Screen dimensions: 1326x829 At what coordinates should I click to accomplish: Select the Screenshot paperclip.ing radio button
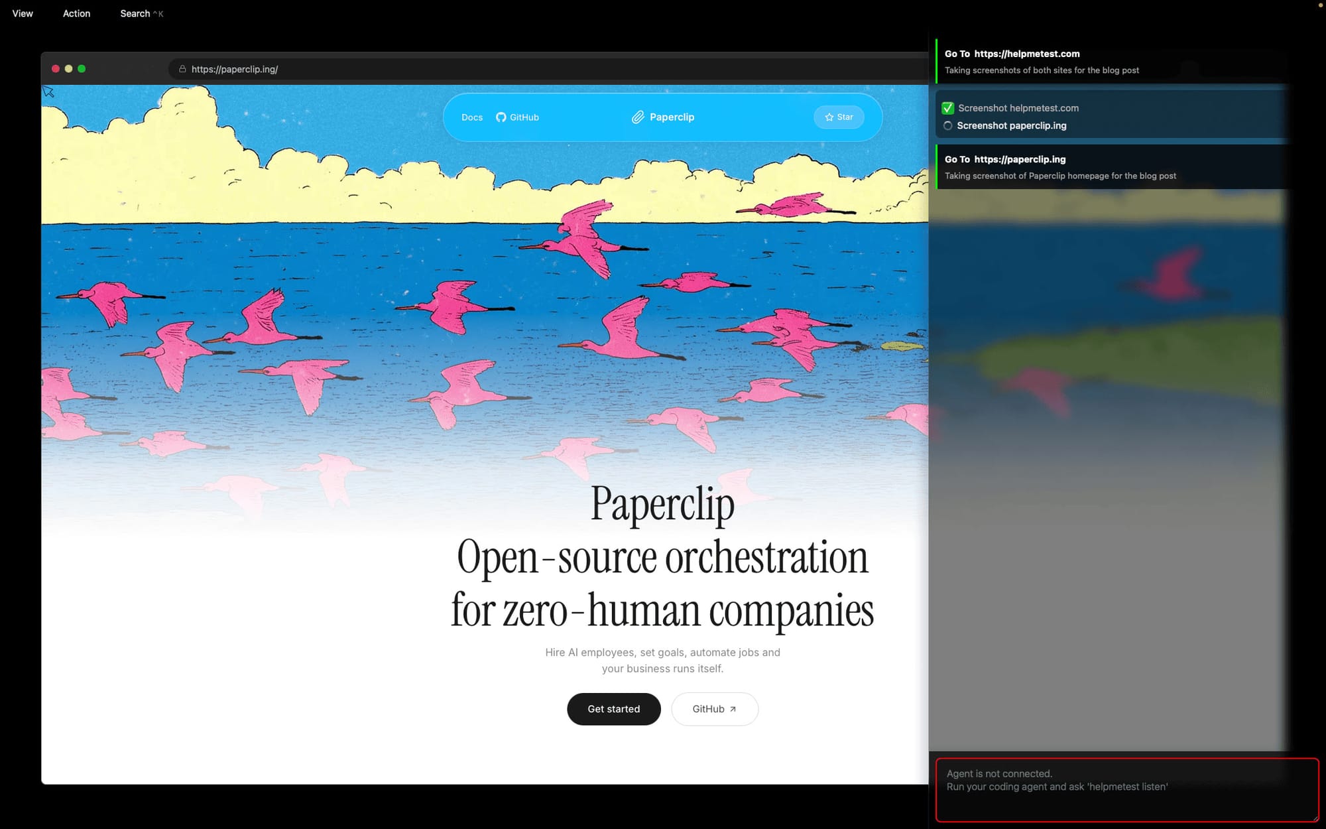[x=949, y=125]
